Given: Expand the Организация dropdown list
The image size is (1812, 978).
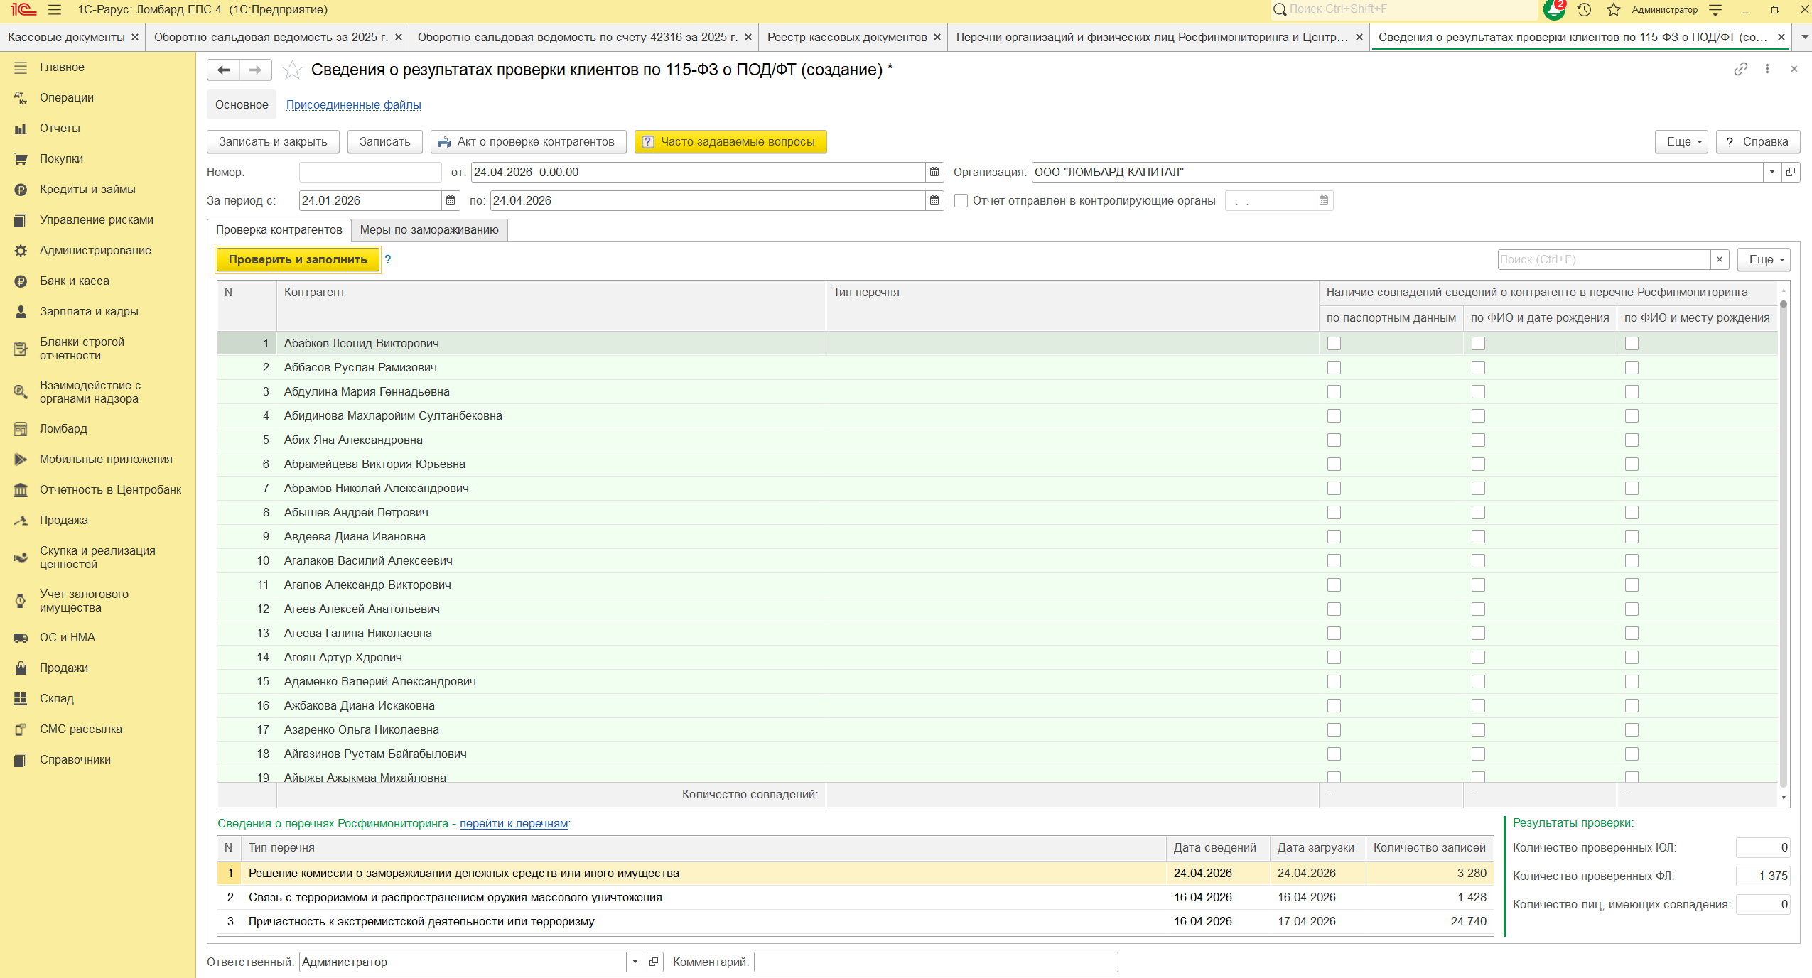Looking at the screenshot, I should [1772, 172].
